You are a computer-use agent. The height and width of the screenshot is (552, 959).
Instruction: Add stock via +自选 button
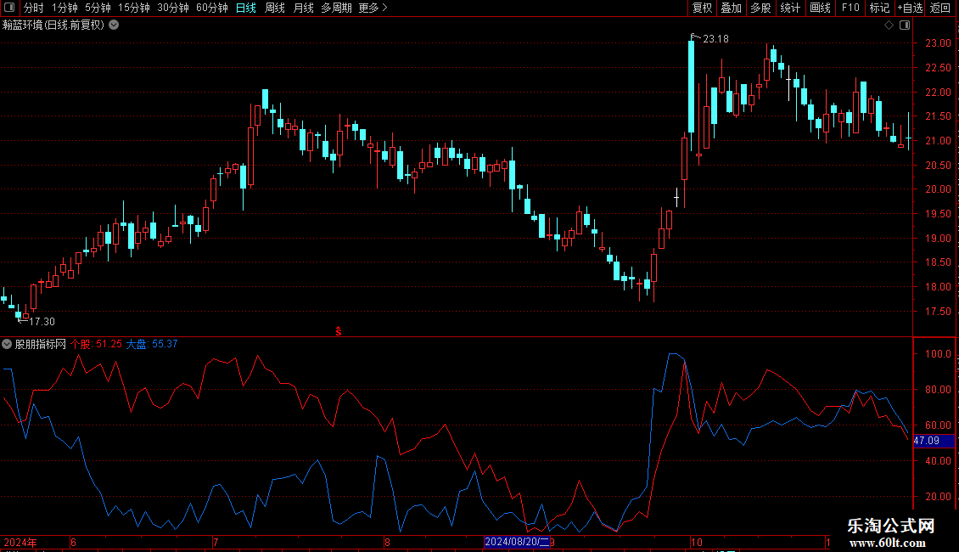[910, 8]
